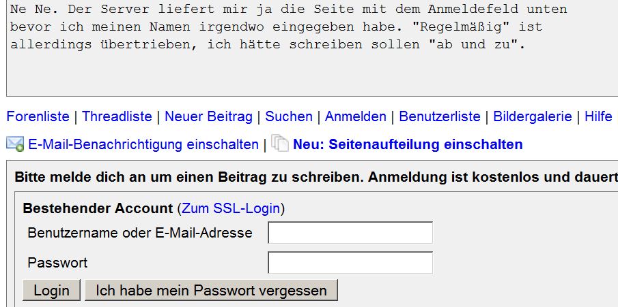Focus the Benutzername oder E-Mail-Adresse field

coord(350,233)
